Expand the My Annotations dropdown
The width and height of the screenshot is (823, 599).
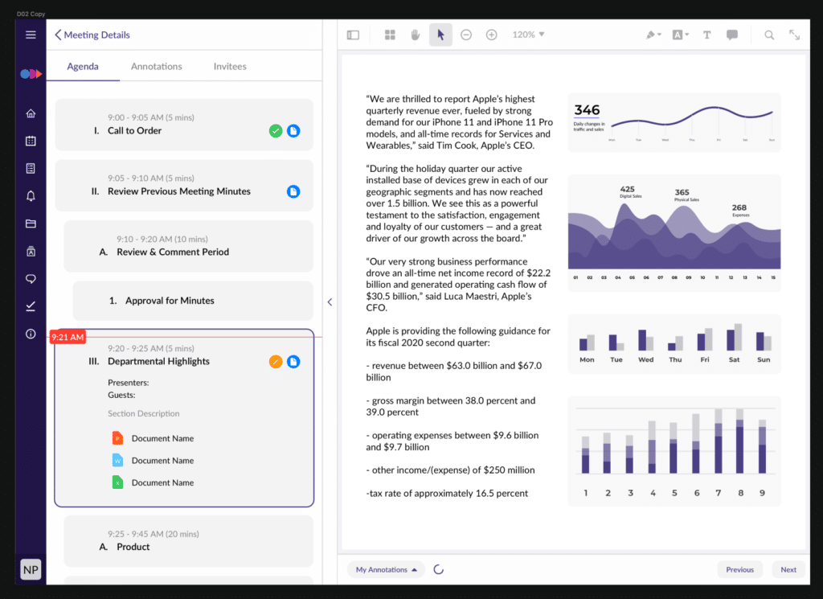(387, 569)
